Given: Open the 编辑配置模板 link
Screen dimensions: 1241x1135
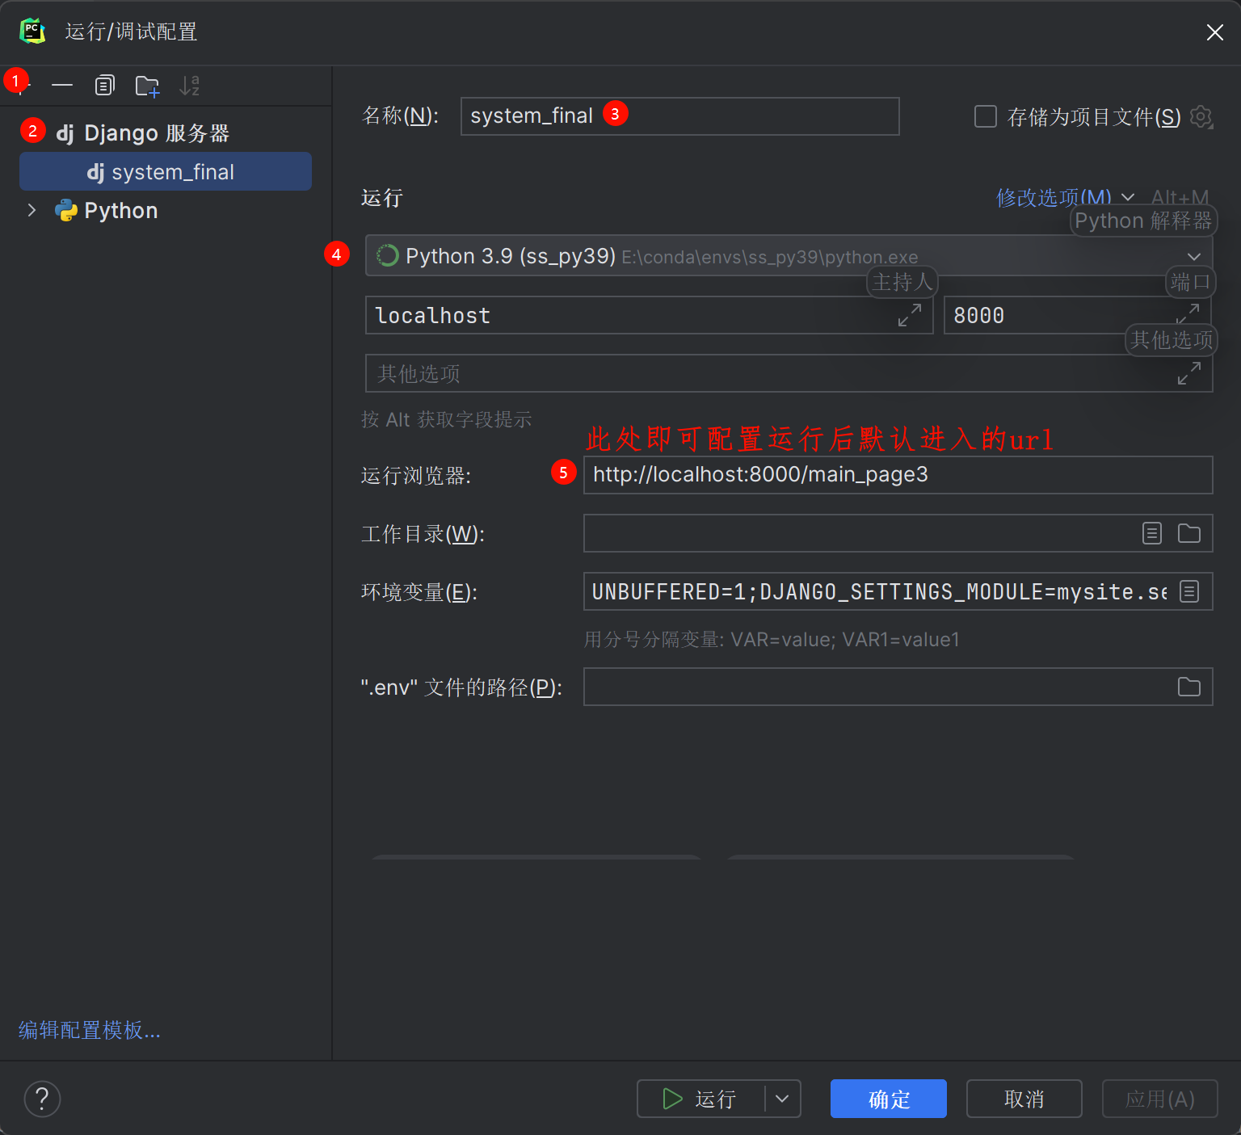Looking at the screenshot, I should [89, 1030].
